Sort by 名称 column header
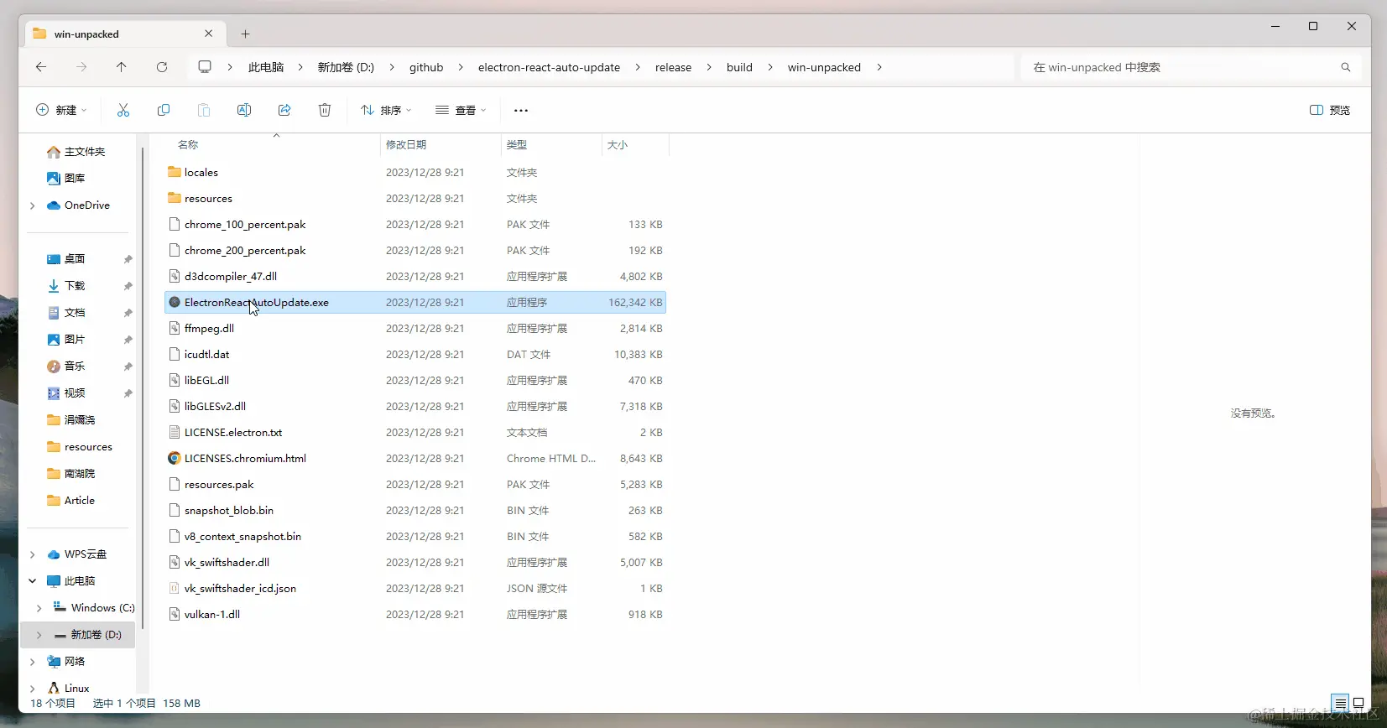Viewport: 1387px width, 728px height. (x=188, y=144)
